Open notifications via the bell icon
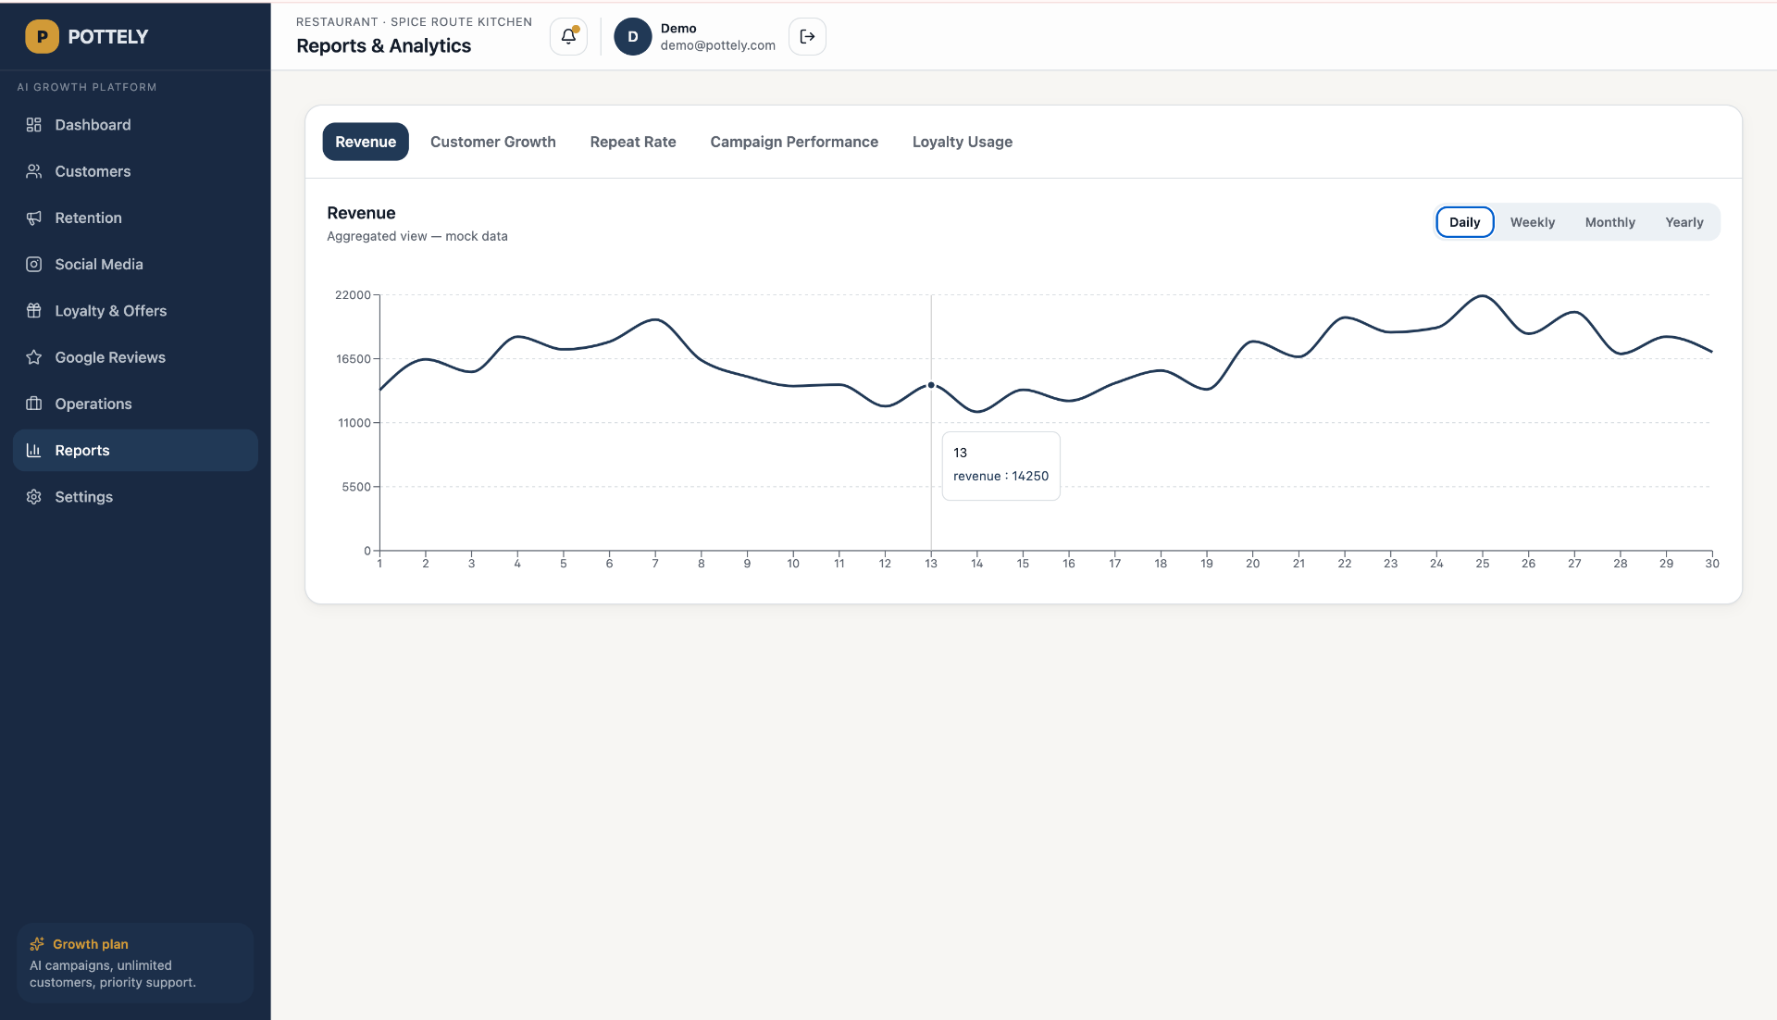Viewport: 1777px width, 1020px height. (568, 37)
